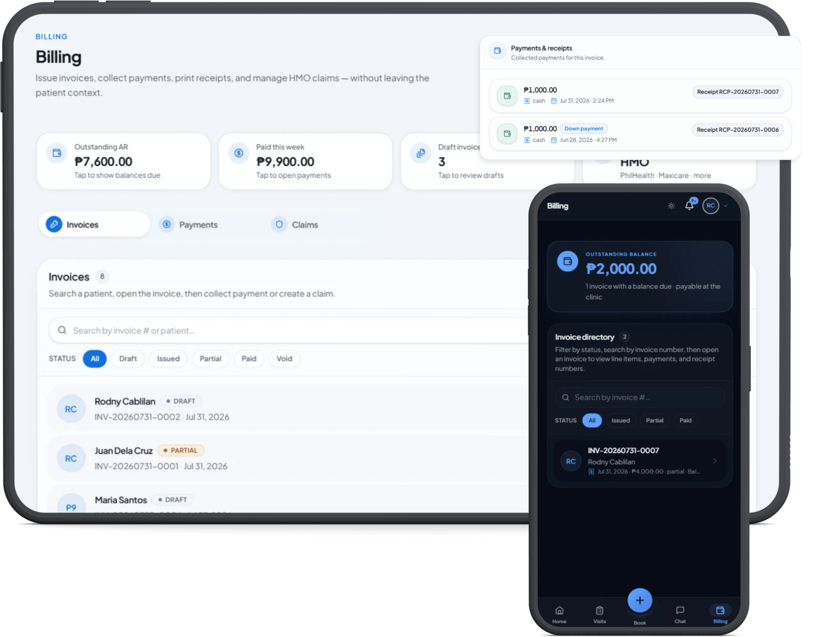Open Chat icon in bottom navigation
This screenshot has height=637, width=815.
[x=680, y=614]
